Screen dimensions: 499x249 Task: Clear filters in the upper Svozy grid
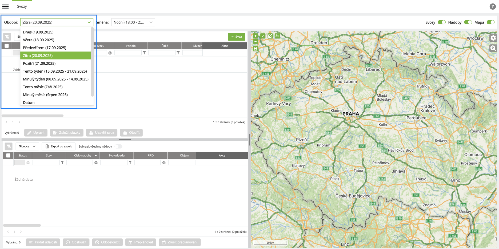tap(7, 37)
